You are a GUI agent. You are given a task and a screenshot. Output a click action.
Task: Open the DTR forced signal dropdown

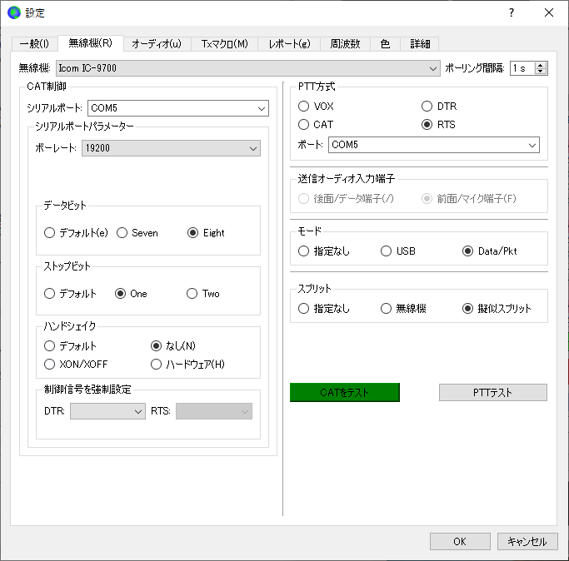tap(107, 411)
